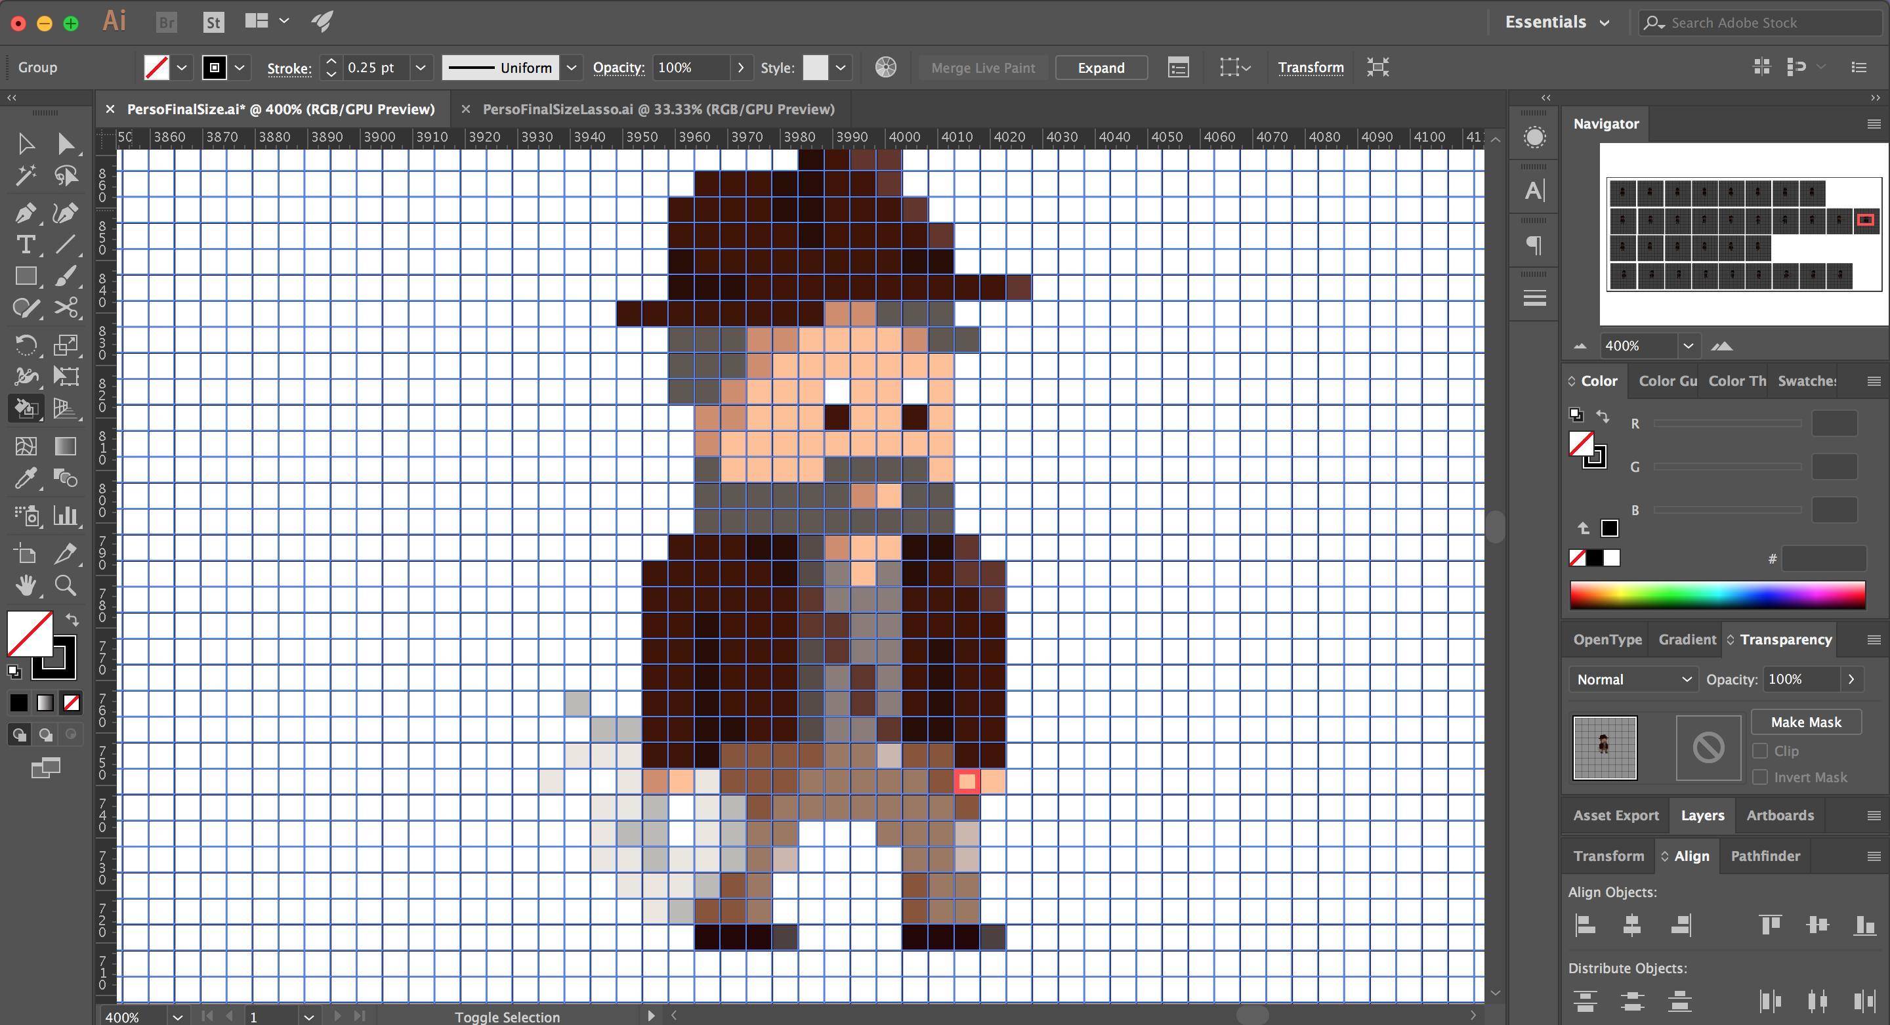Expand the stroke weight dropdown

pyautogui.click(x=421, y=68)
